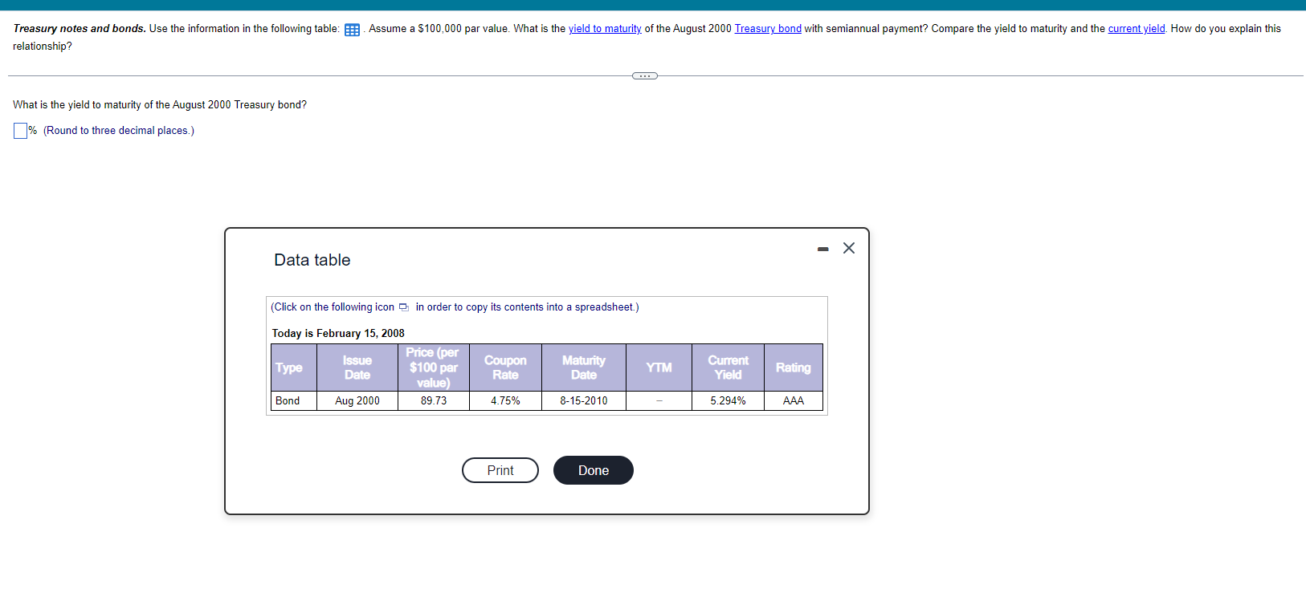Click the 'Today is February 15, 2008' text
The height and width of the screenshot is (601, 1306).
338,334
